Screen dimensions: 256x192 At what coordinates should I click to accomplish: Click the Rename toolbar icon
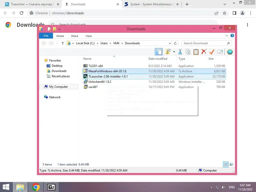pos(220,52)
